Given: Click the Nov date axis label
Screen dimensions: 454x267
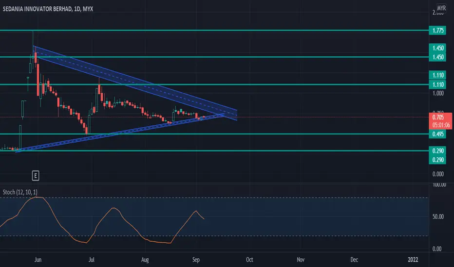Looking at the screenshot, I should pyautogui.click(x=301, y=260).
